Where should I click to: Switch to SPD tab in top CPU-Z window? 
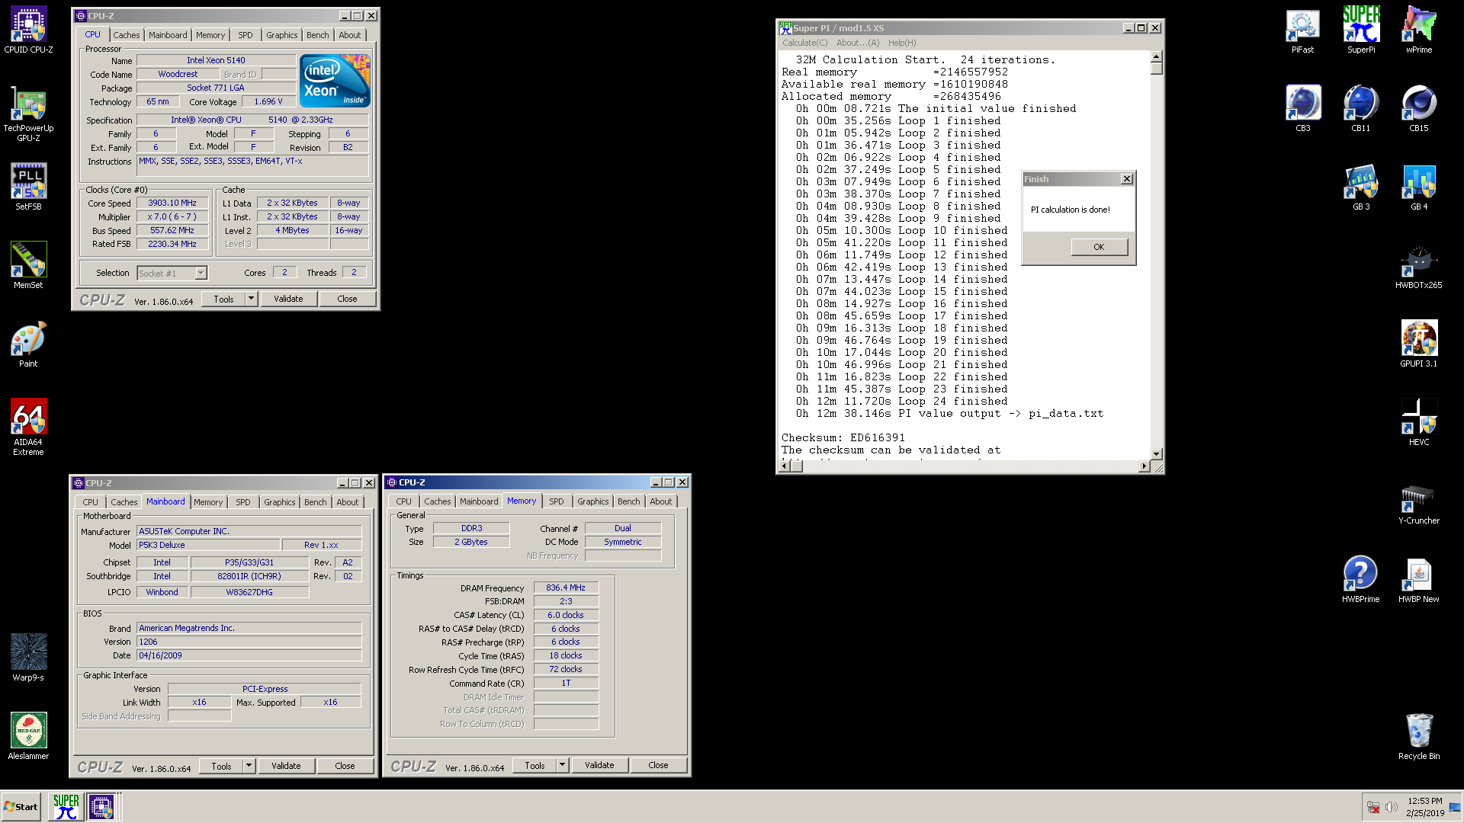pyautogui.click(x=245, y=35)
